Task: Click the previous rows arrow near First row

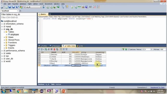Action: [143, 49]
